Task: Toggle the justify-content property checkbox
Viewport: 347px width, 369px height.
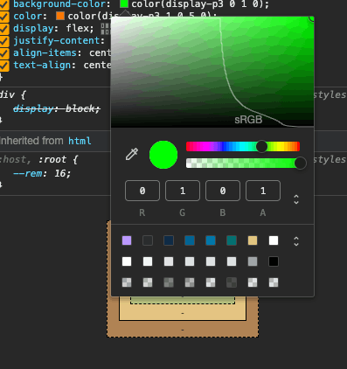Action: point(4,41)
